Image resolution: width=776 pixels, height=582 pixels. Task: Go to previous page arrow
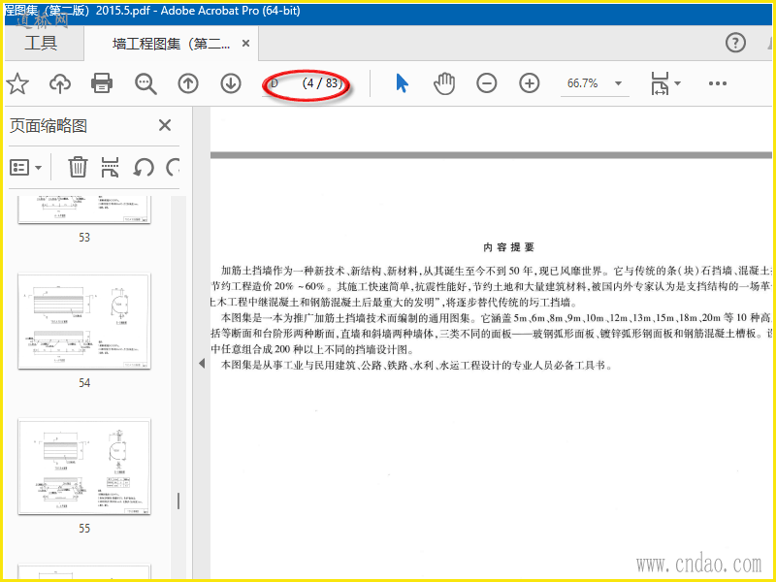(188, 83)
